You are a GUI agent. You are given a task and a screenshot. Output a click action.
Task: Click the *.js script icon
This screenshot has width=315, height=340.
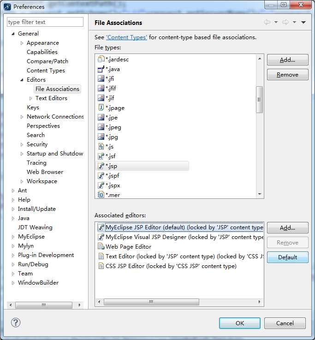pyautogui.click(x=101, y=147)
